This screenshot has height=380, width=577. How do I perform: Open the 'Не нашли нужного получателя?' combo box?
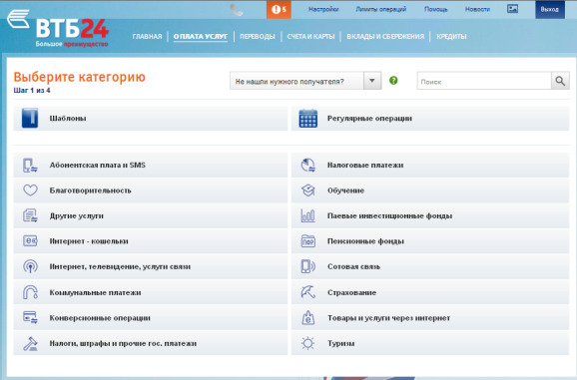point(305,81)
